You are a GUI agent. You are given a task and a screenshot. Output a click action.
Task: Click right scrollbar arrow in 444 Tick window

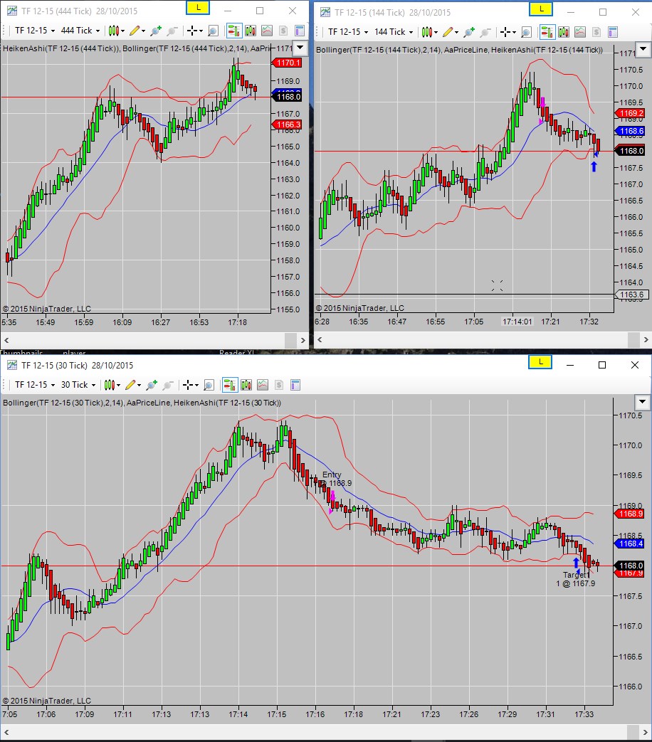303,340
